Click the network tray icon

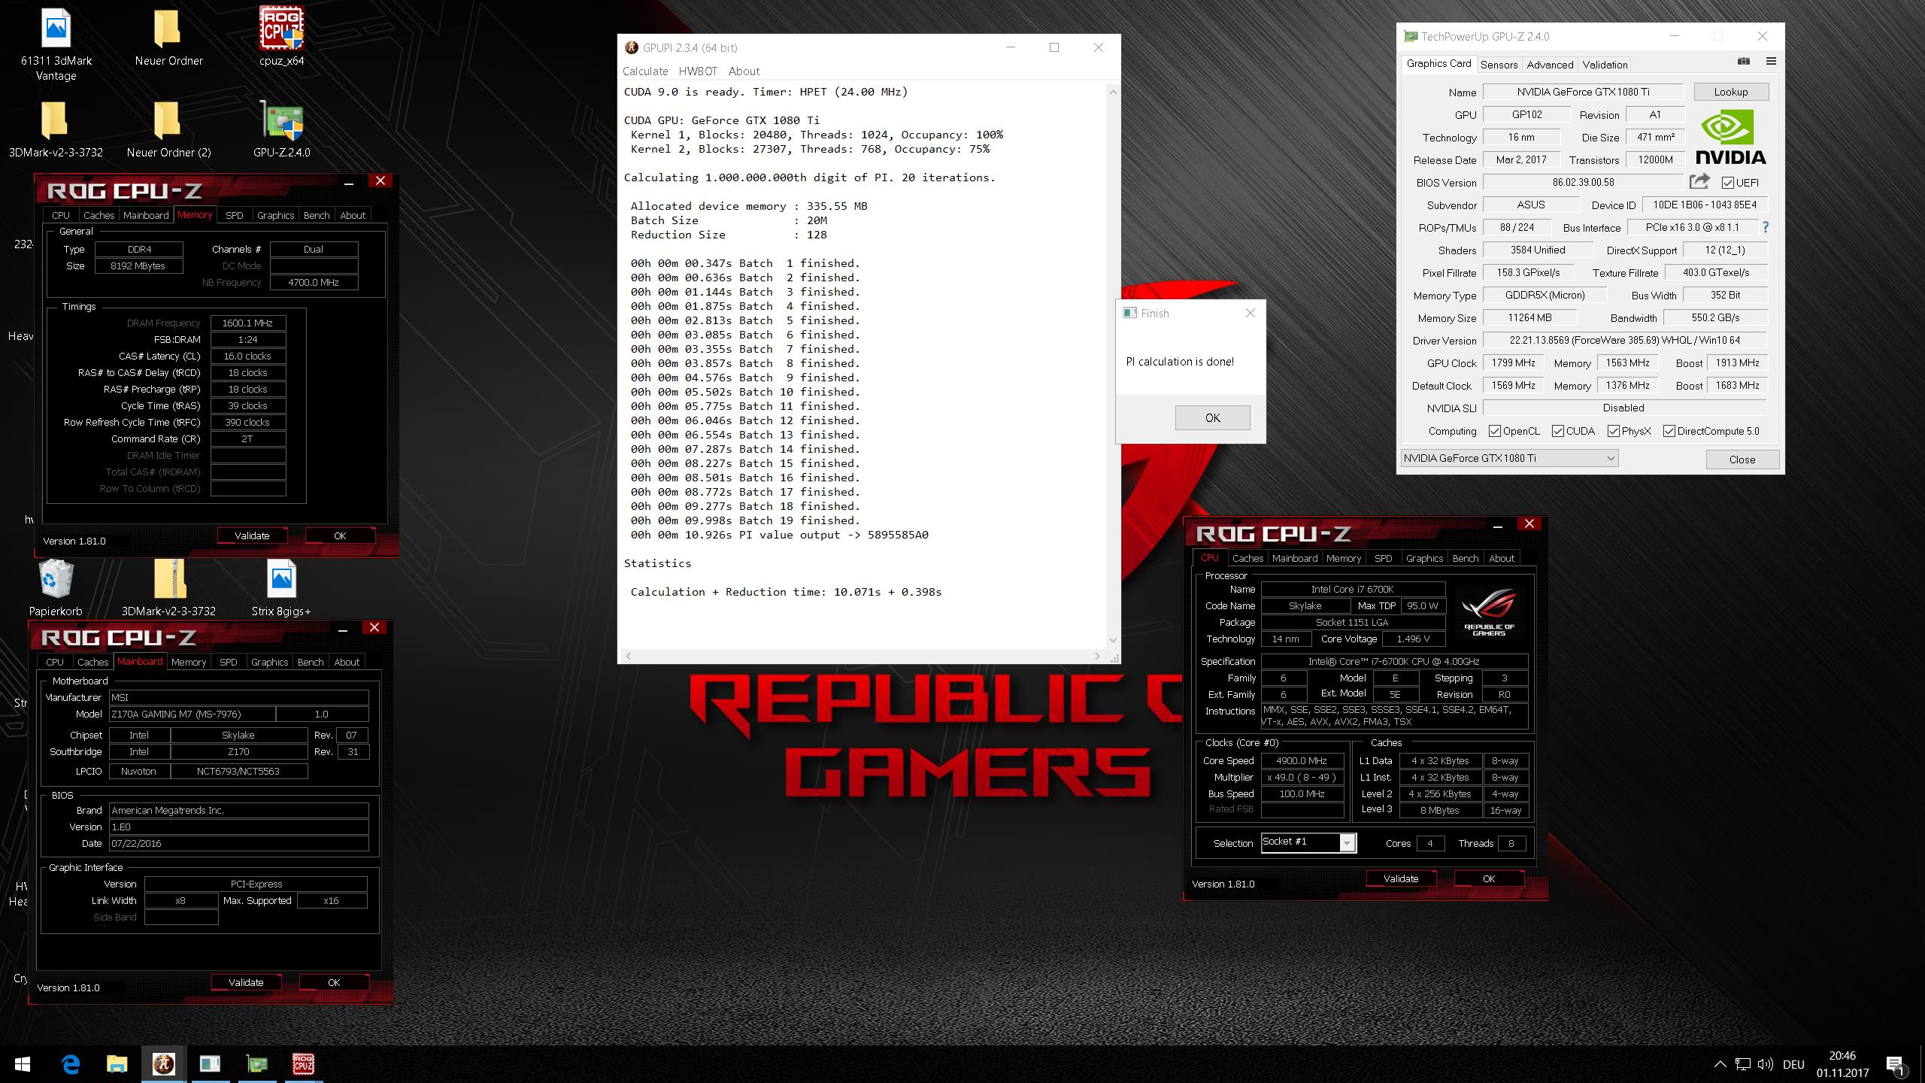pyautogui.click(x=1742, y=1064)
